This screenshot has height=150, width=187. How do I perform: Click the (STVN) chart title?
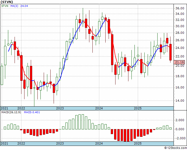[7, 2]
